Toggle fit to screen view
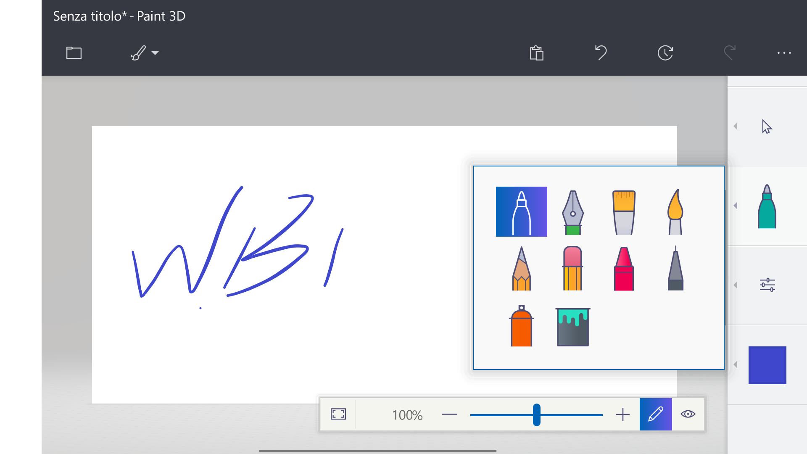The image size is (807, 454). [x=338, y=414]
